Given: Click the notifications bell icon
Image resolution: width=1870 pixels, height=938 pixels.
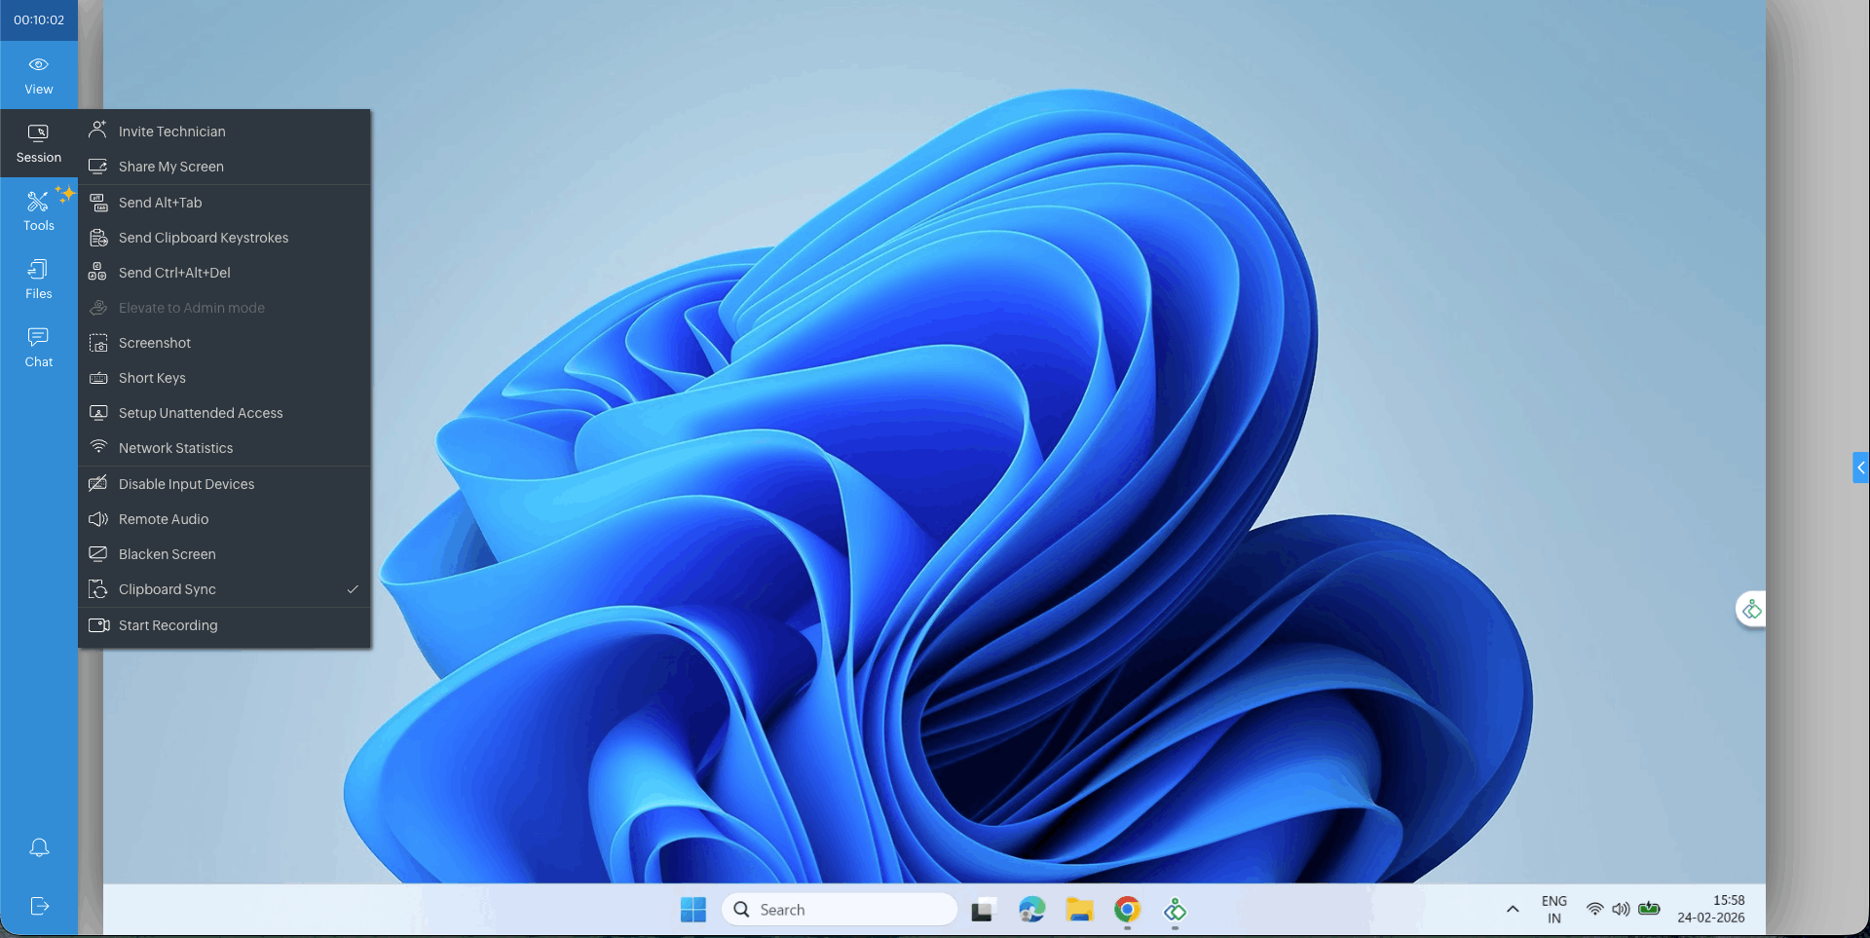Looking at the screenshot, I should click(x=39, y=847).
